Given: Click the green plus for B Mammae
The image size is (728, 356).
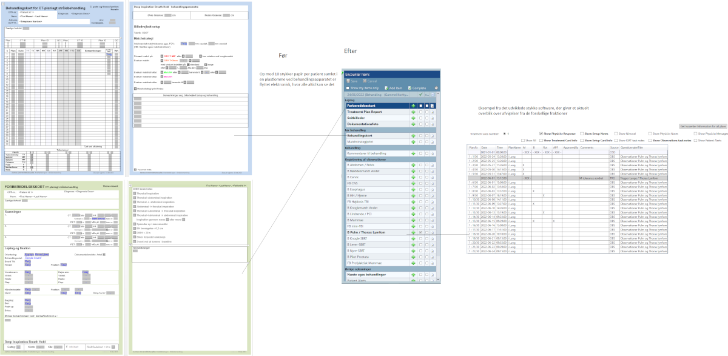Looking at the screenshot, I should [x=413, y=220].
